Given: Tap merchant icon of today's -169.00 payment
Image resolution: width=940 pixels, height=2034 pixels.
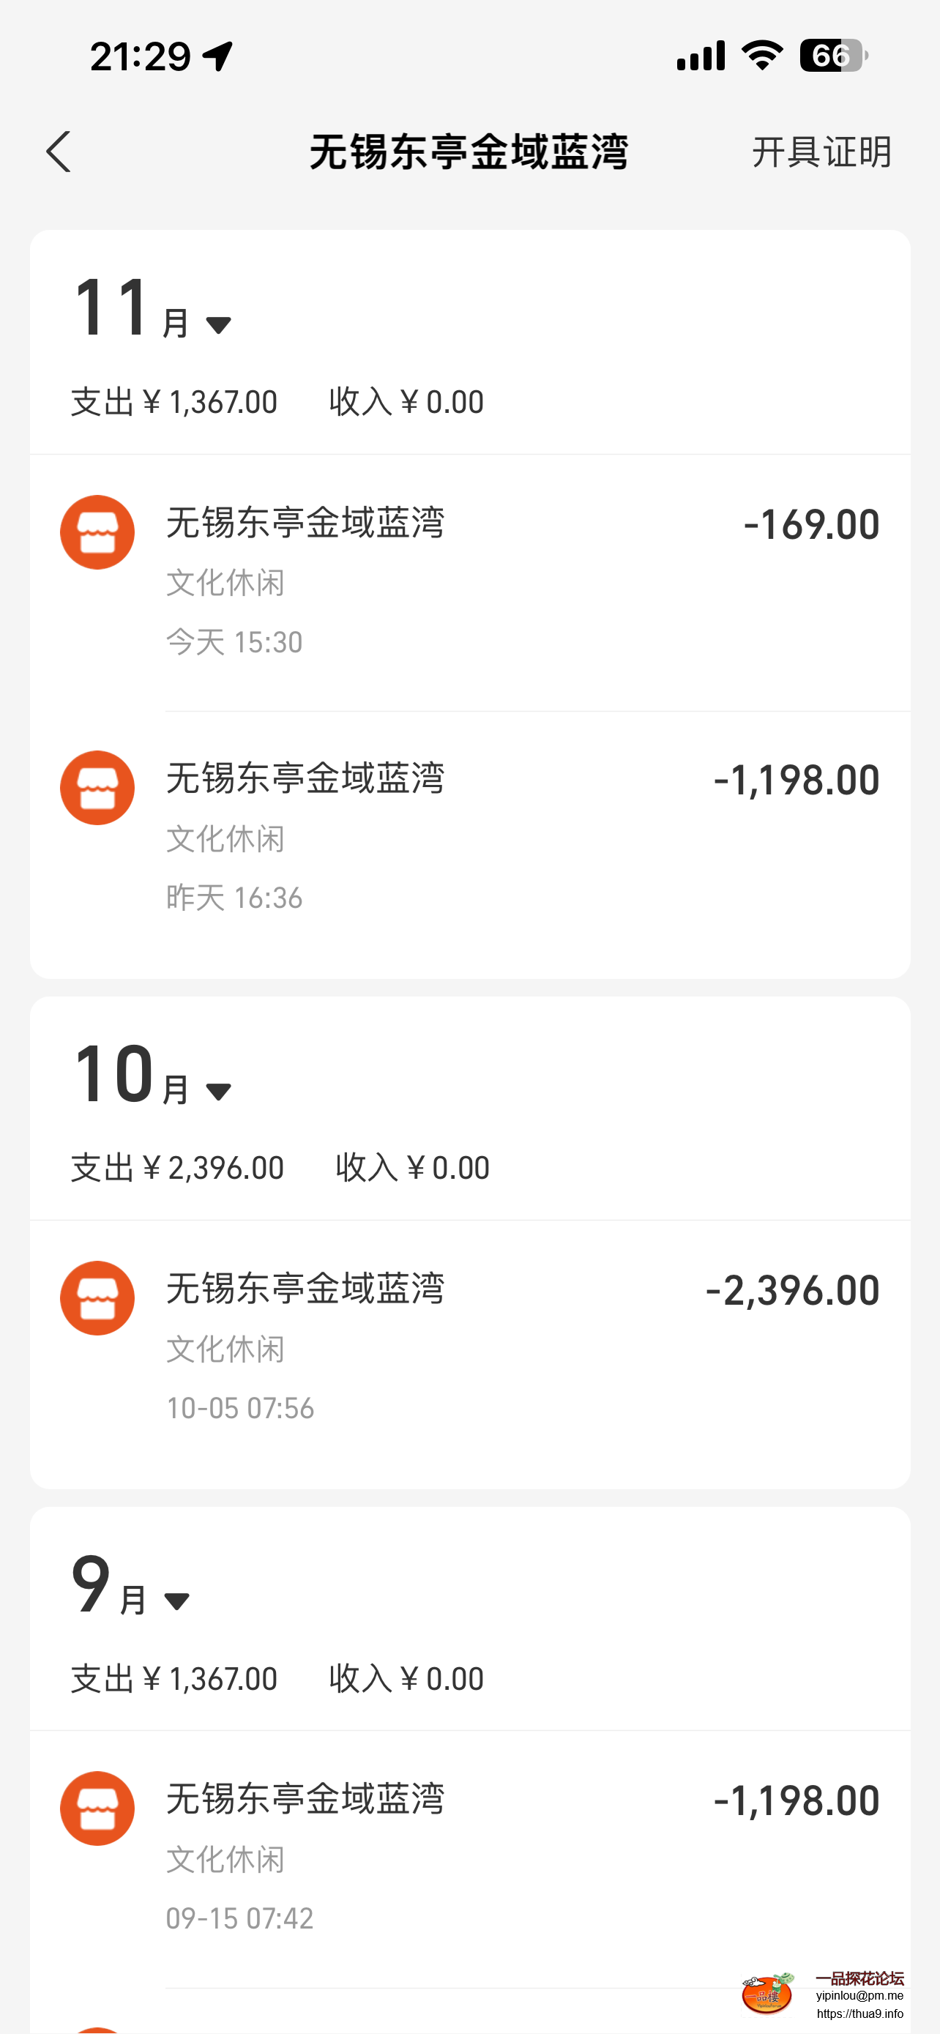Looking at the screenshot, I should [97, 532].
